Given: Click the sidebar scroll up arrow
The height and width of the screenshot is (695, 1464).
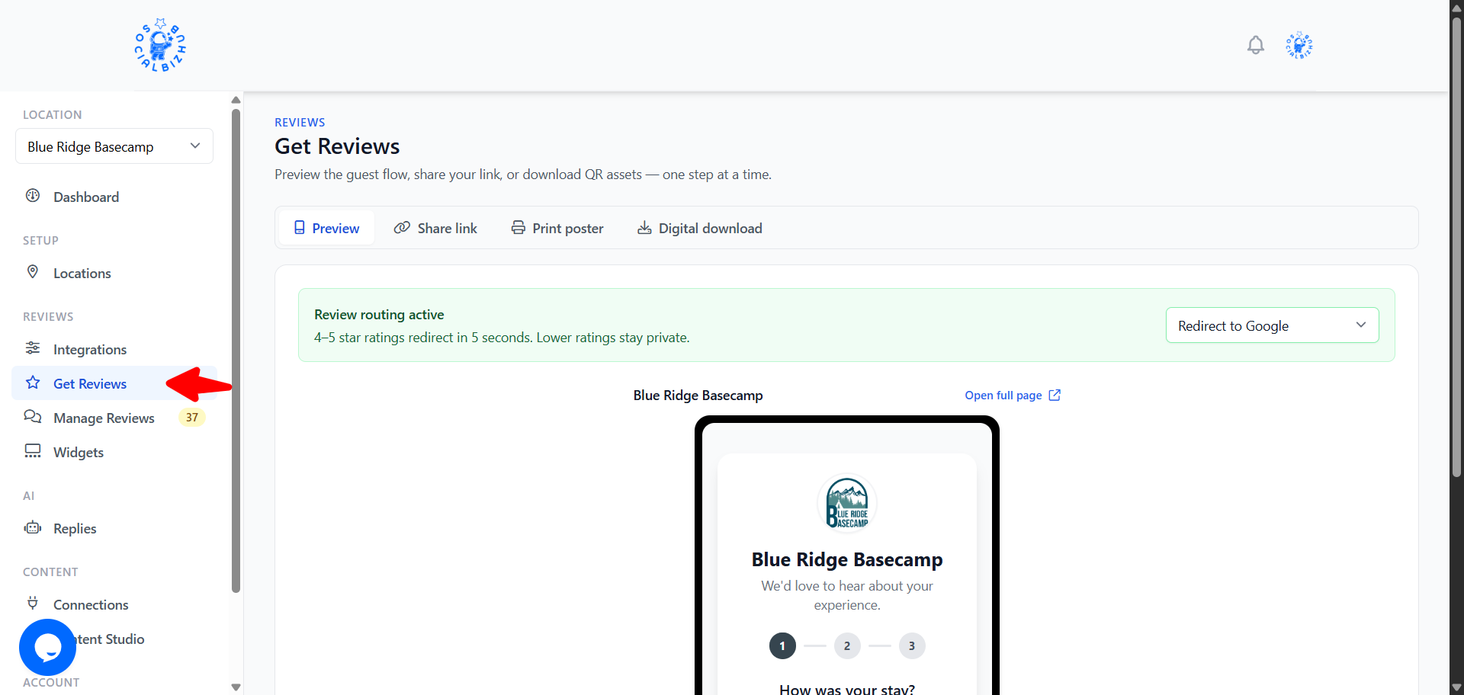Looking at the screenshot, I should (236, 100).
